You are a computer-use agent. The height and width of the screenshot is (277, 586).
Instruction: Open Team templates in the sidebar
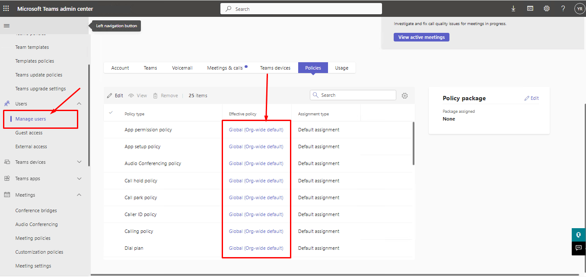pos(32,47)
